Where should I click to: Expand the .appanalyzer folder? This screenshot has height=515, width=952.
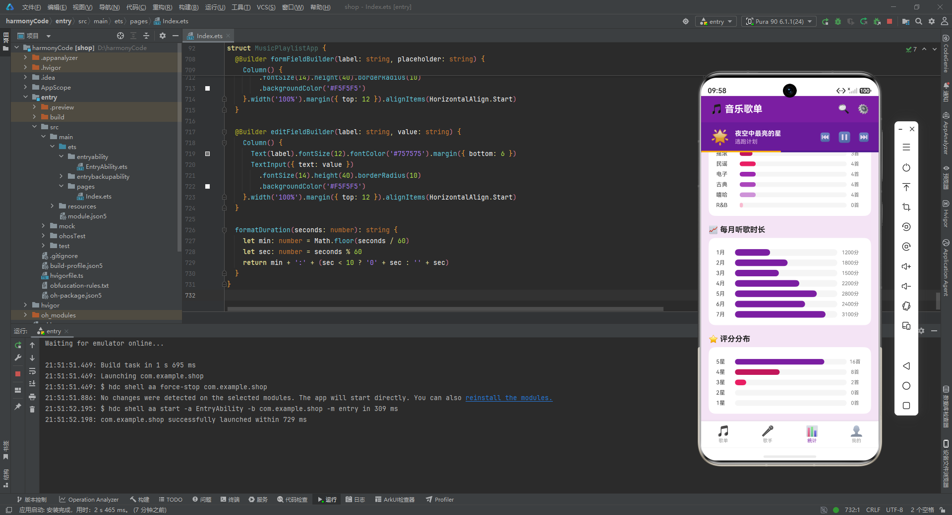tap(25, 58)
